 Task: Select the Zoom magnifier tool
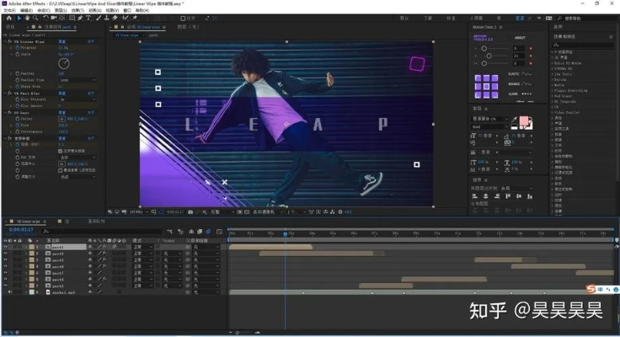point(37,18)
